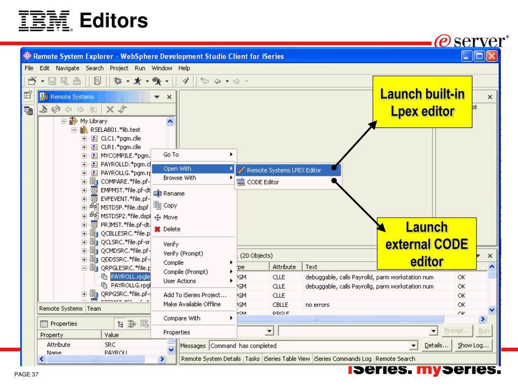The width and height of the screenshot is (518, 388).
Task: Click the Link with Editor icon in Remote Systems
Action: 122,109
